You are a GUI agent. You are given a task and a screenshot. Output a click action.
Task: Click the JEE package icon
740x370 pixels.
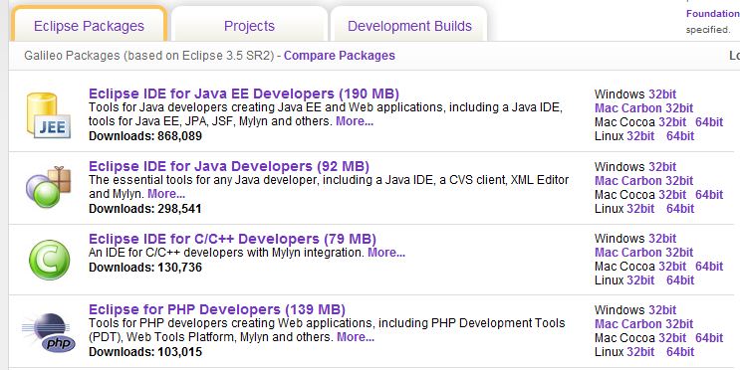click(x=48, y=115)
